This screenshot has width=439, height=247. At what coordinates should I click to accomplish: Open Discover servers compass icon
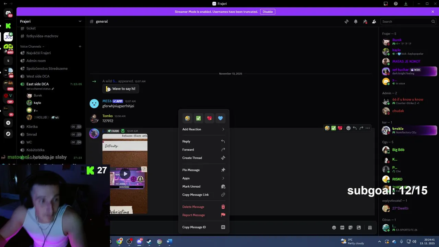pos(8,134)
